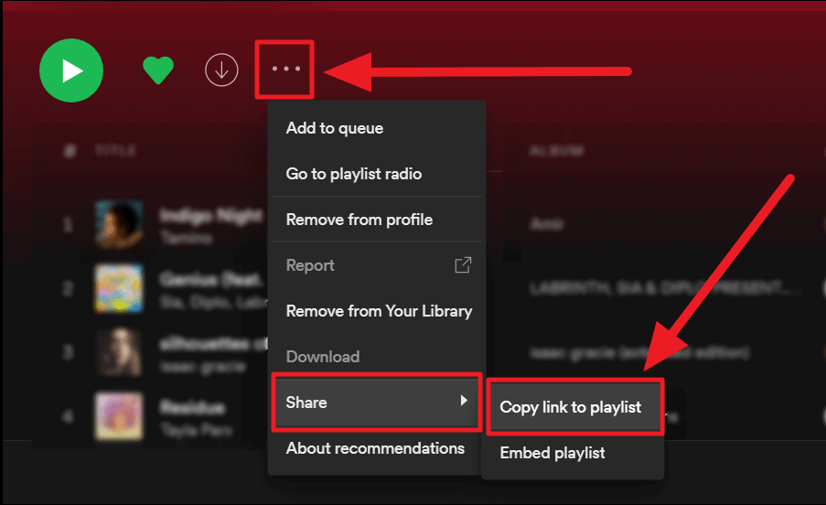Viewport: 826px width, 505px height.
Task: Click the fourth track's cover art
Action: pos(119,416)
